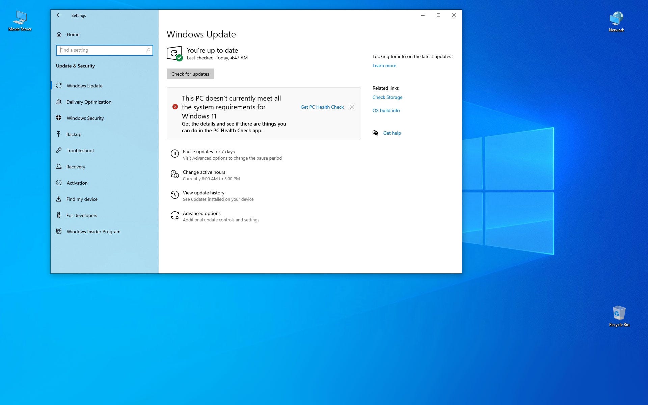Open the Backup section
Image resolution: width=648 pixels, height=405 pixels.
click(x=105, y=134)
